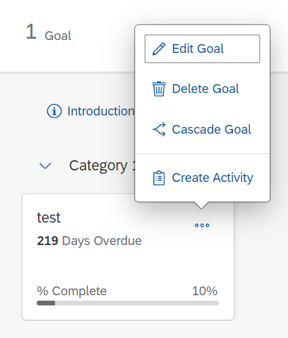This screenshot has height=338, width=288.
Task: Select the Cascade Goal menu entry
Action: 202,130
